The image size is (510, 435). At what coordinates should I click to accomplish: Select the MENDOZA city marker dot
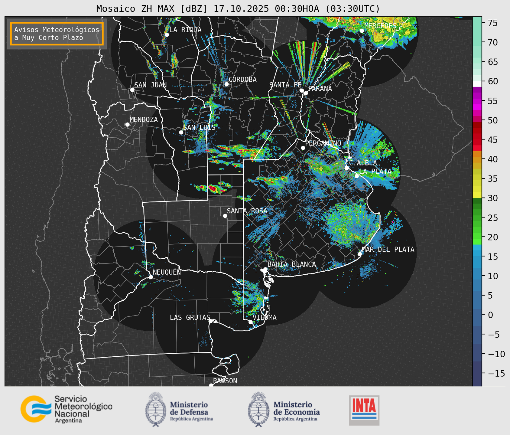[x=127, y=125]
